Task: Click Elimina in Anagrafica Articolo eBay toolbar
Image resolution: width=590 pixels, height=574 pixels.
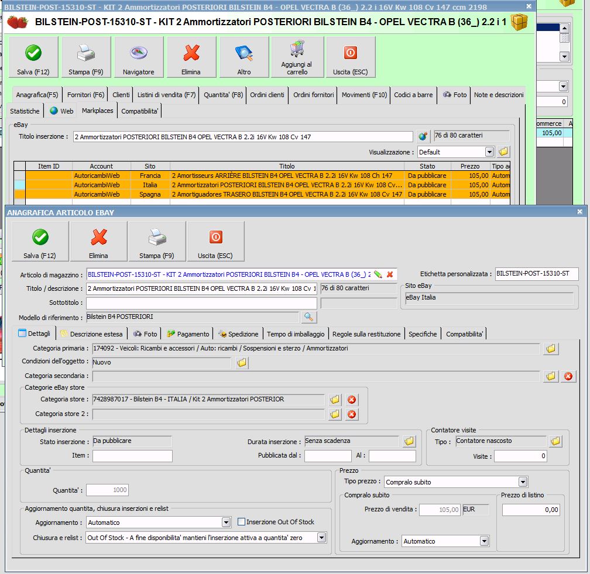Action: point(98,241)
